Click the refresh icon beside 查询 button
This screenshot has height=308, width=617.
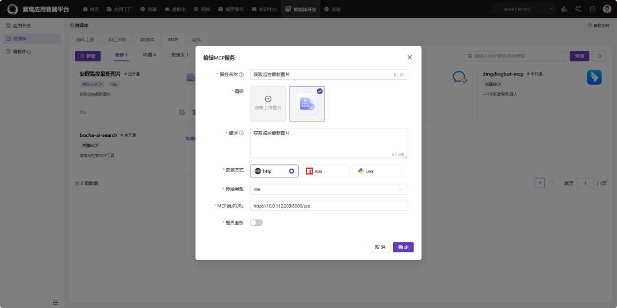[x=599, y=56]
